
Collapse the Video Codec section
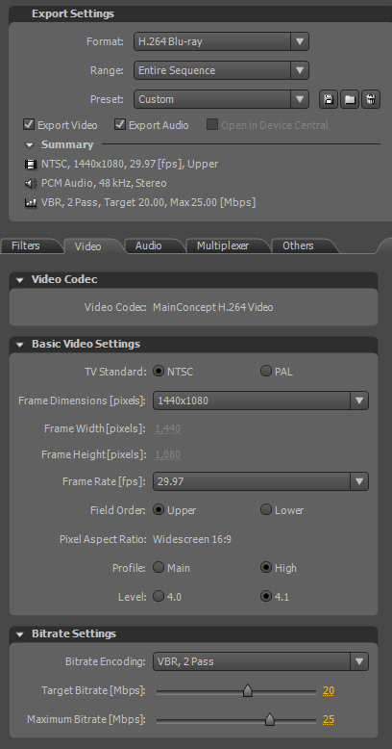(x=19, y=280)
